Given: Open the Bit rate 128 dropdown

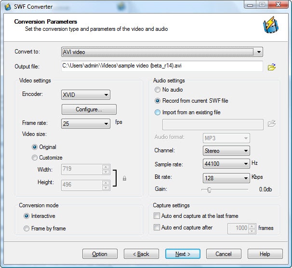Looking at the screenshot, I should [x=226, y=178].
